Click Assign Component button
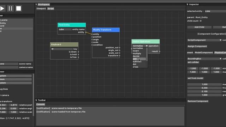The image size is (226, 127). click(x=197, y=46)
